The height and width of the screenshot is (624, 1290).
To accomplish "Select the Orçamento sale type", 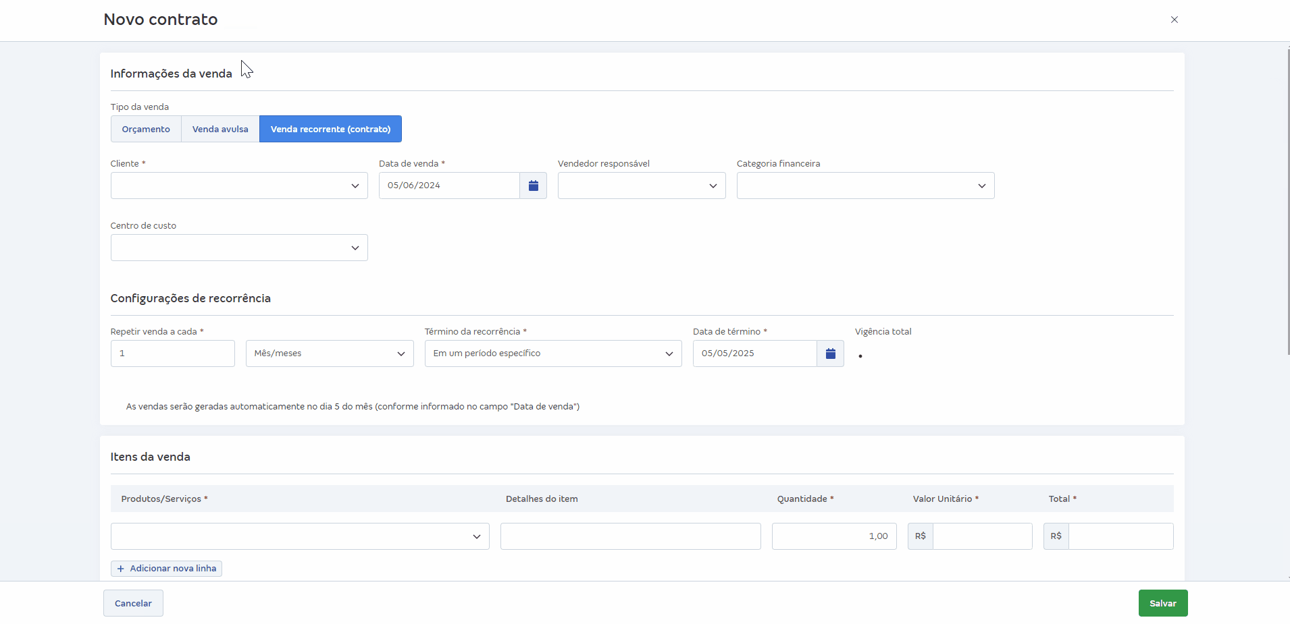I will [x=146, y=129].
